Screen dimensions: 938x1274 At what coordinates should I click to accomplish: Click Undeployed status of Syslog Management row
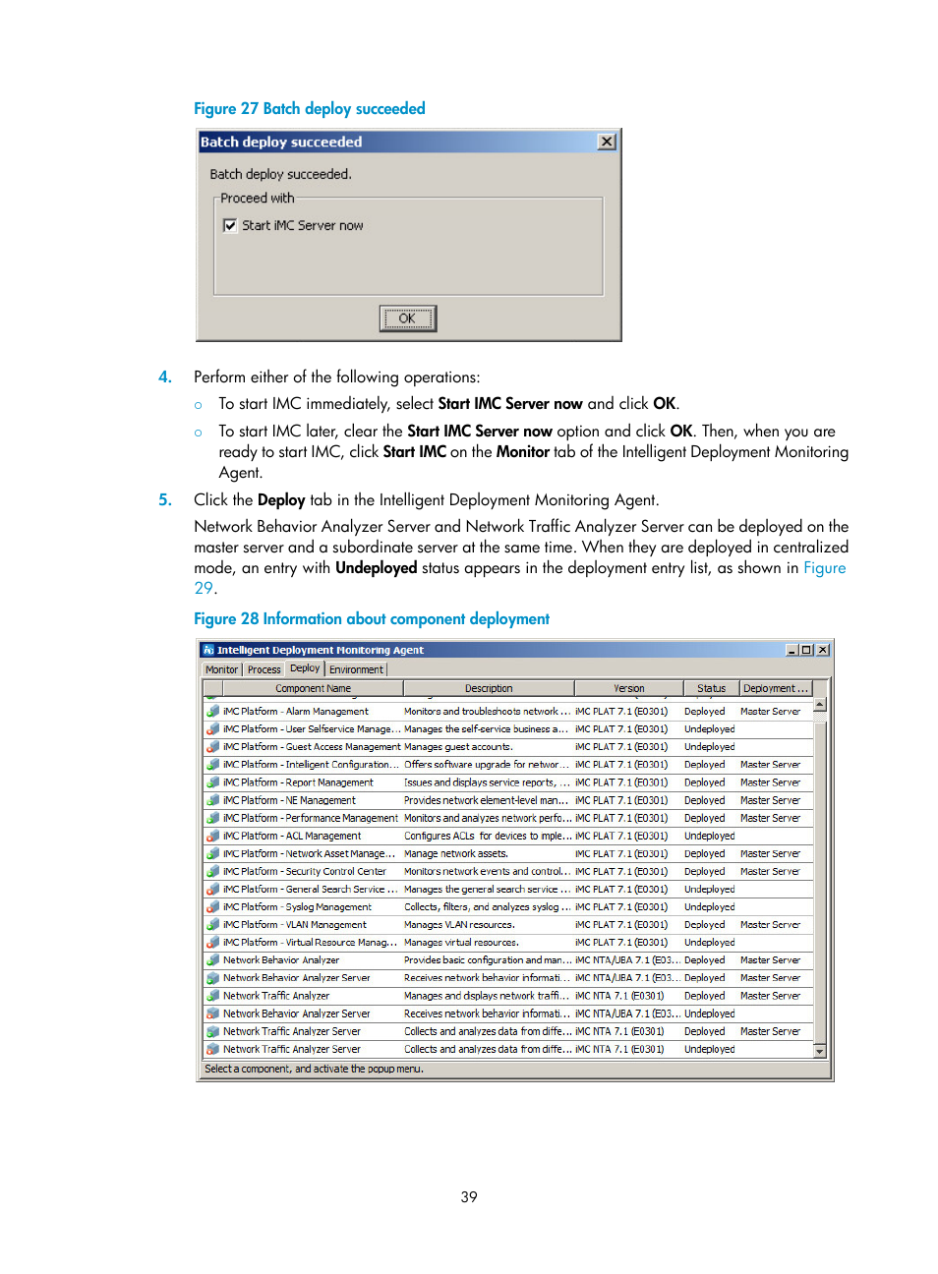(709, 906)
